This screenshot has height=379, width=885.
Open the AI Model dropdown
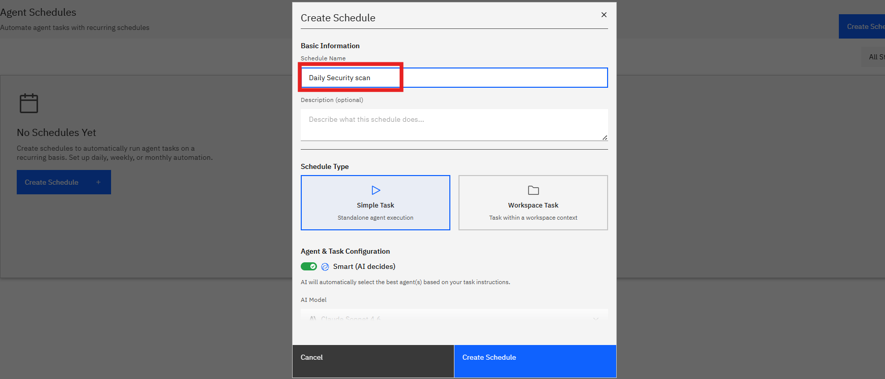(454, 318)
